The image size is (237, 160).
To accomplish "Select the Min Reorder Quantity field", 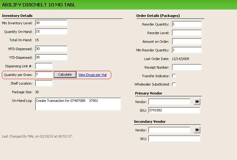I will coord(187,50).
